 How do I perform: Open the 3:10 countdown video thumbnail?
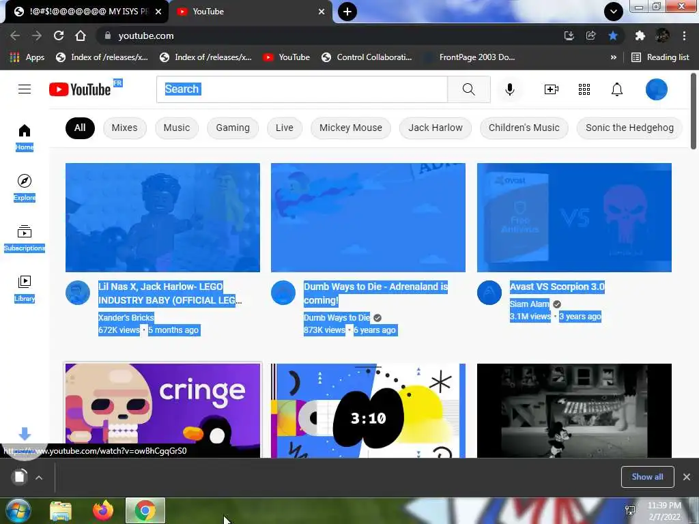point(368,410)
